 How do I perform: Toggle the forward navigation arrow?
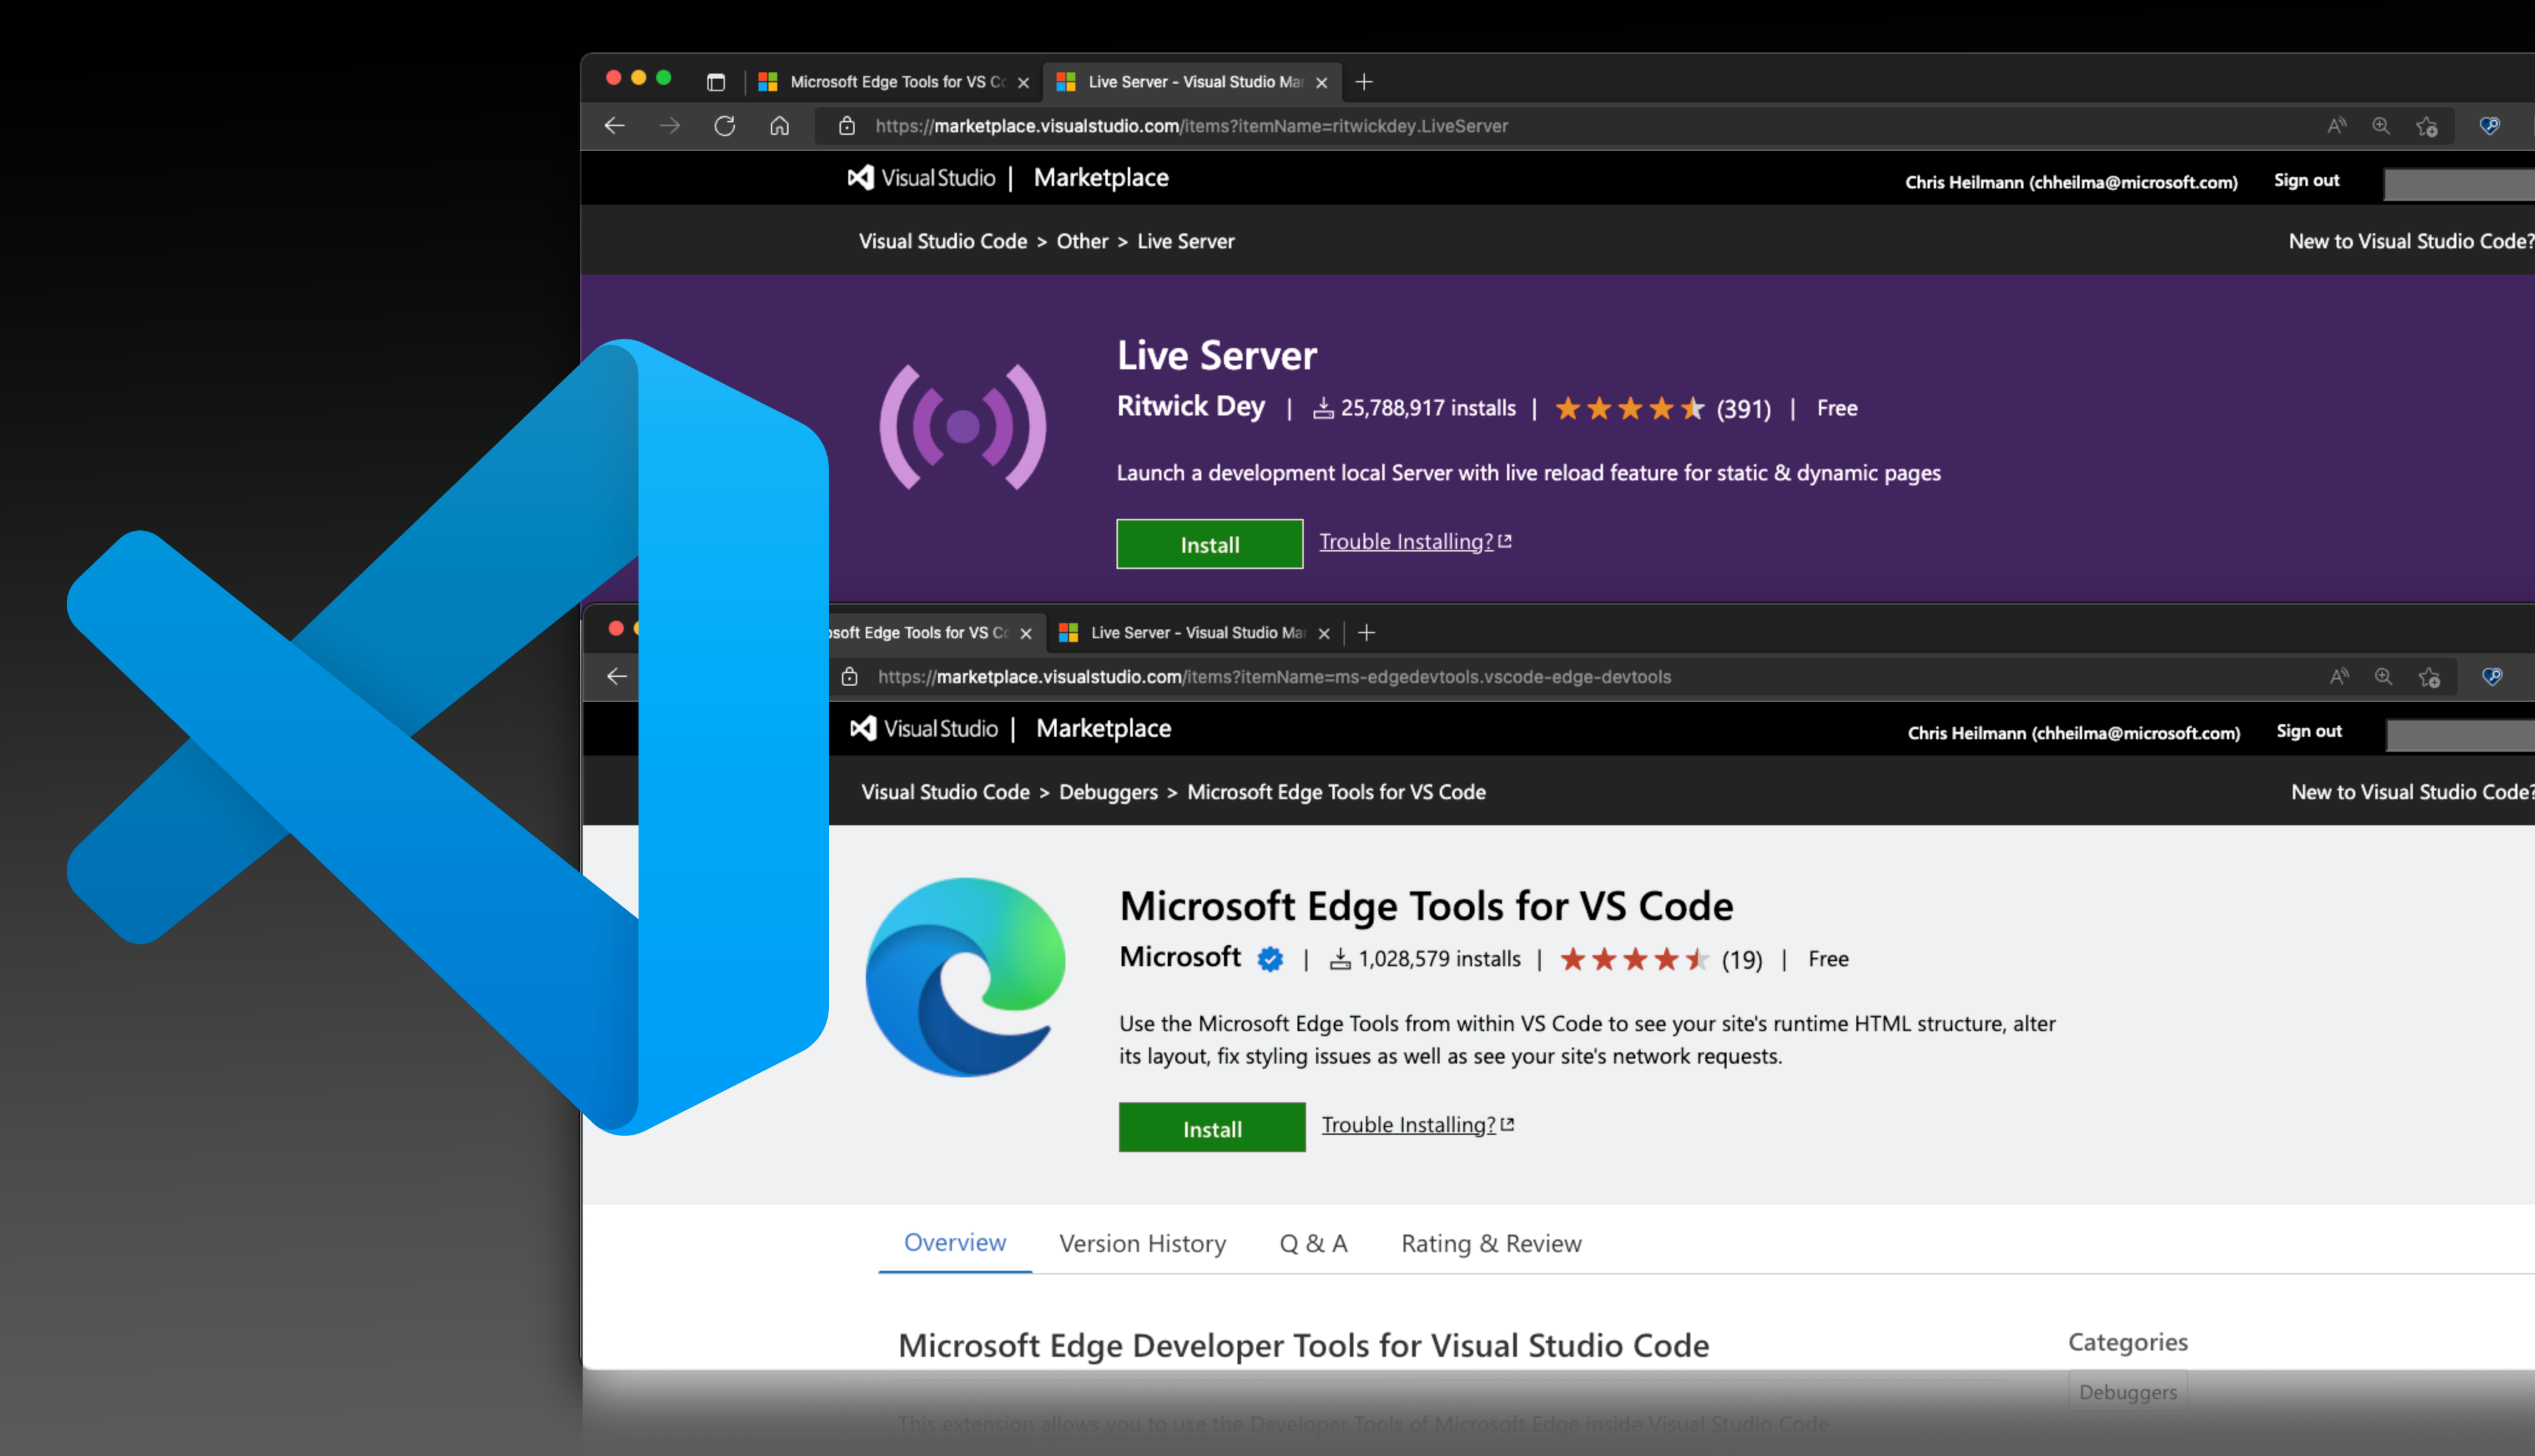click(x=670, y=126)
